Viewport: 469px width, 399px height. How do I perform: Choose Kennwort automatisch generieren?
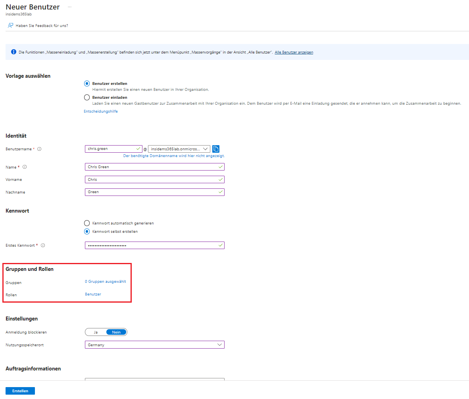[87, 223]
